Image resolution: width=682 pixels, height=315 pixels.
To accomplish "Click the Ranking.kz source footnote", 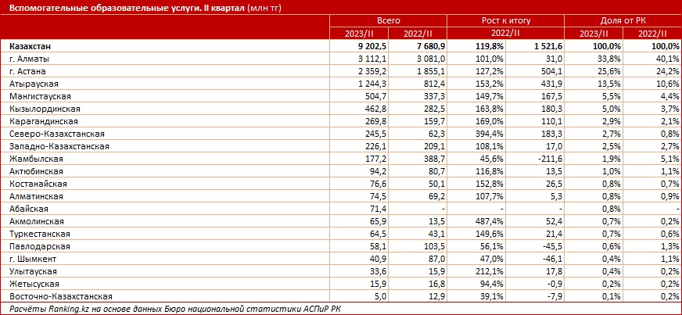I will point(178,309).
